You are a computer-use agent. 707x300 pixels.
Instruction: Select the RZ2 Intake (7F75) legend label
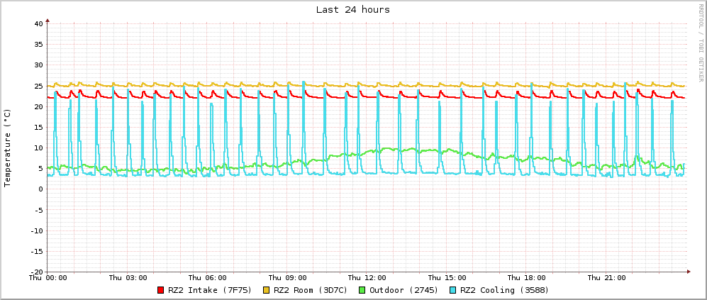click(x=211, y=290)
